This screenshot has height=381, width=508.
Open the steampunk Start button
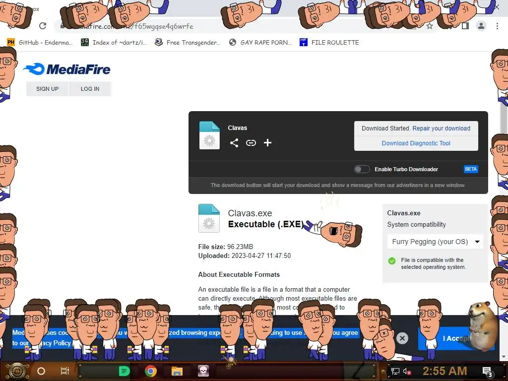17,371
